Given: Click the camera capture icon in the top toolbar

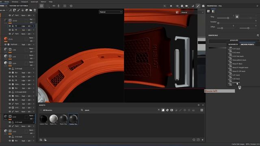Looking at the screenshot, I should pyautogui.click(x=203, y=6).
